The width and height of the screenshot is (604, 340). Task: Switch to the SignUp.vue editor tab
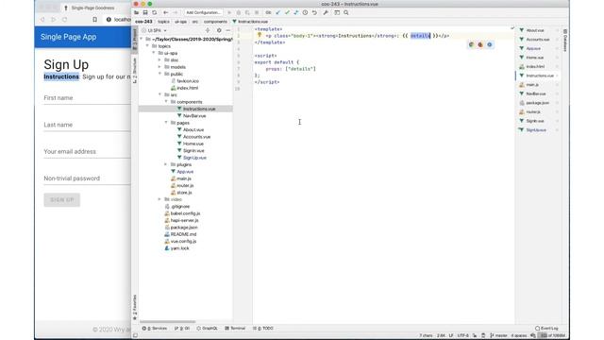pos(536,130)
